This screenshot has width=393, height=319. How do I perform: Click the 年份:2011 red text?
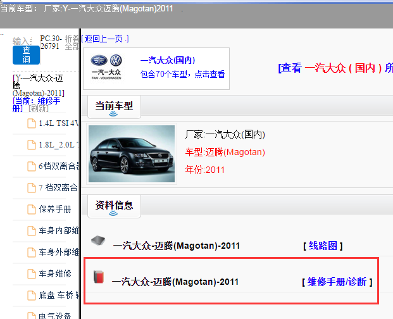pyautogui.click(x=205, y=170)
